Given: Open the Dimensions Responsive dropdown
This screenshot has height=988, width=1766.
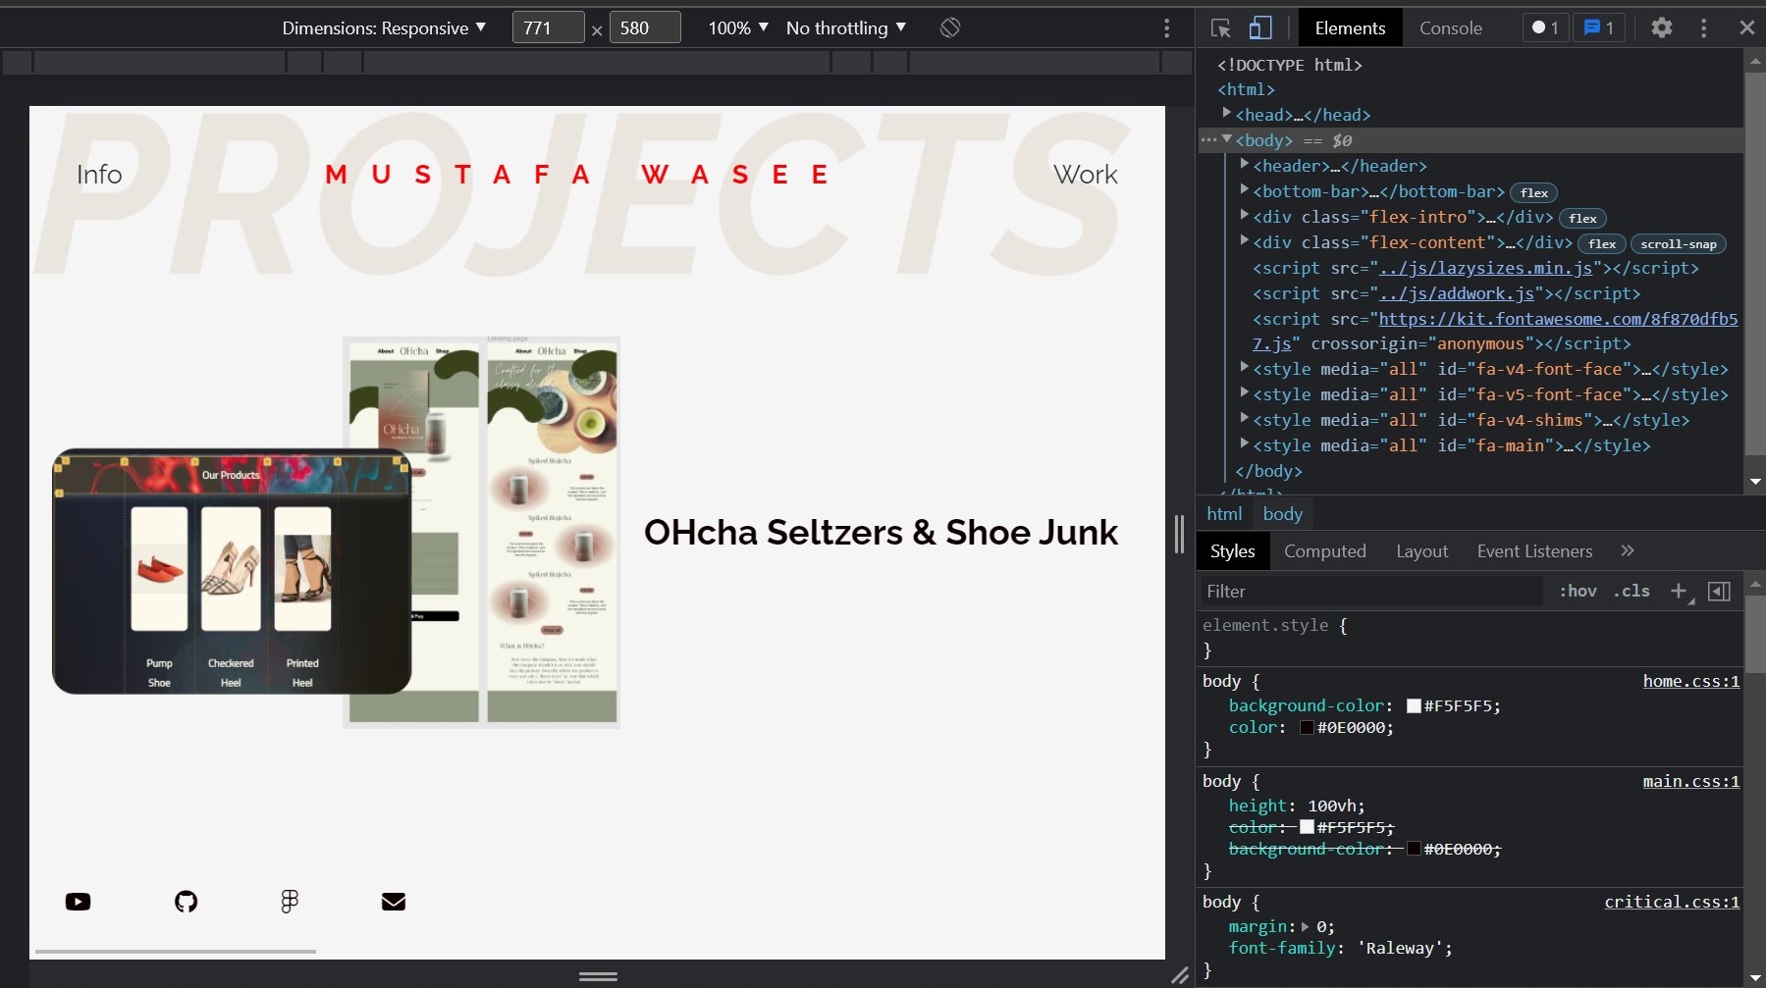Looking at the screenshot, I should coord(384,27).
